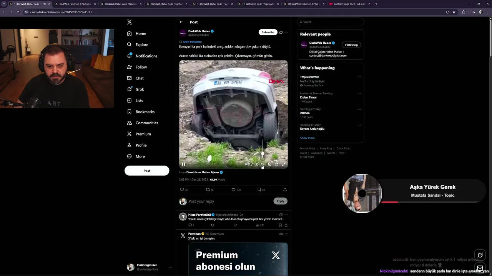Bookmark this page with the star icon

click(x=454, y=12)
